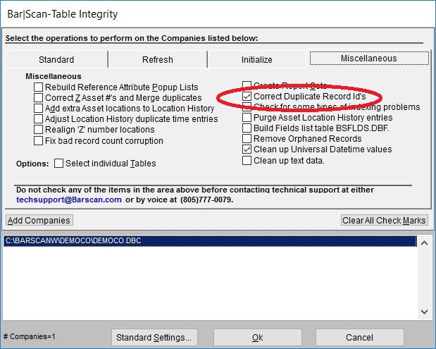Enable Fix bad record count corruption
This screenshot has width=436, height=349.
click(39, 141)
